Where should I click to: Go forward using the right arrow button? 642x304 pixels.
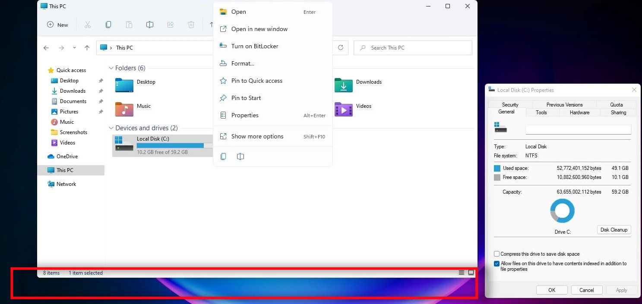(x=61, y=48)
